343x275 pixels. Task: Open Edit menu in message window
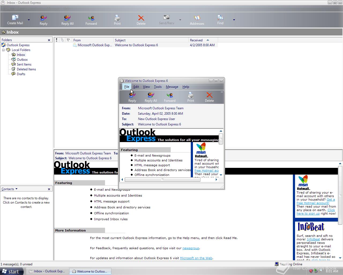(136, 87)
